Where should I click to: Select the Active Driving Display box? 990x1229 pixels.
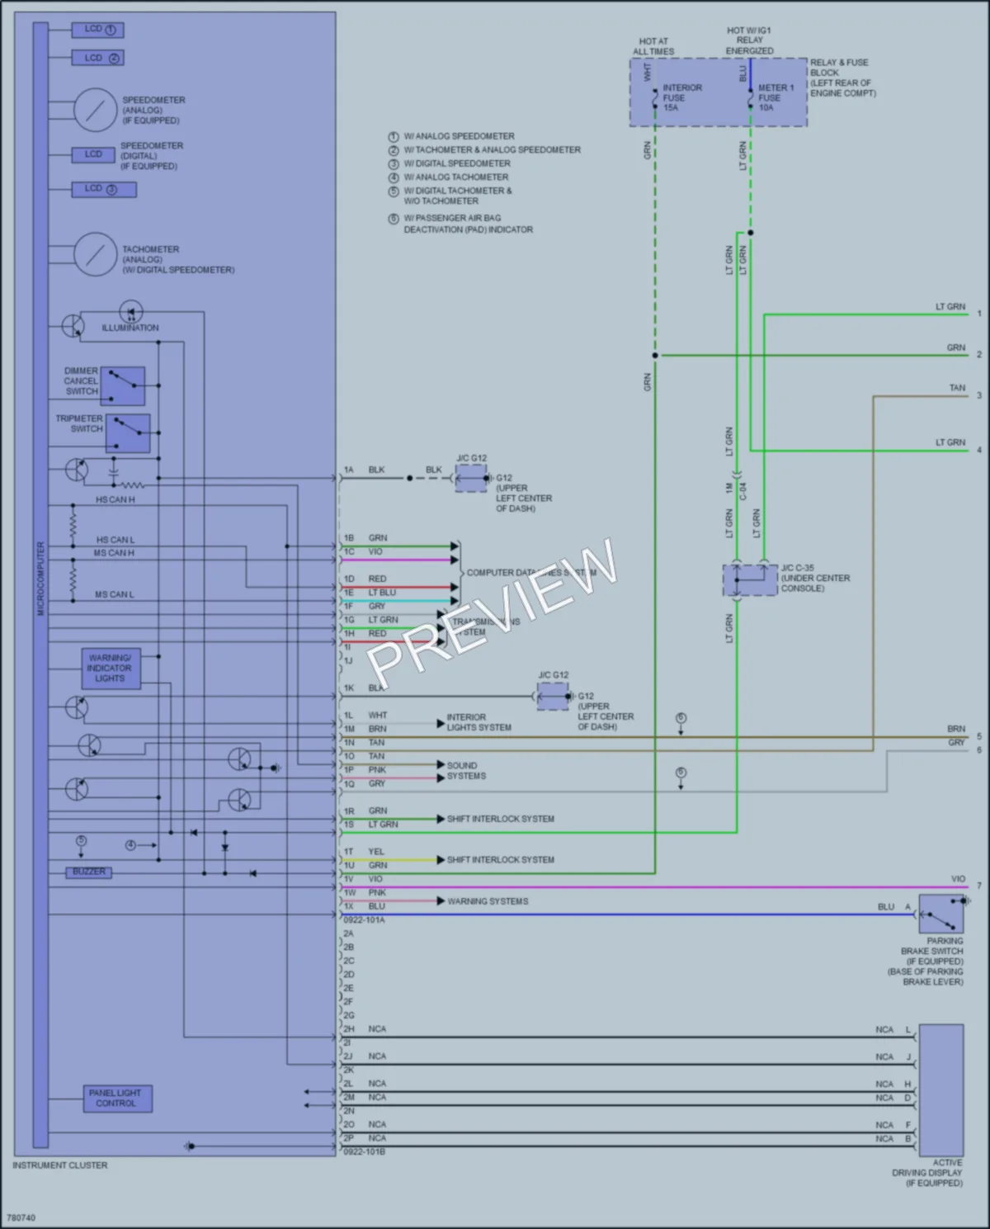coord(940,1090)
